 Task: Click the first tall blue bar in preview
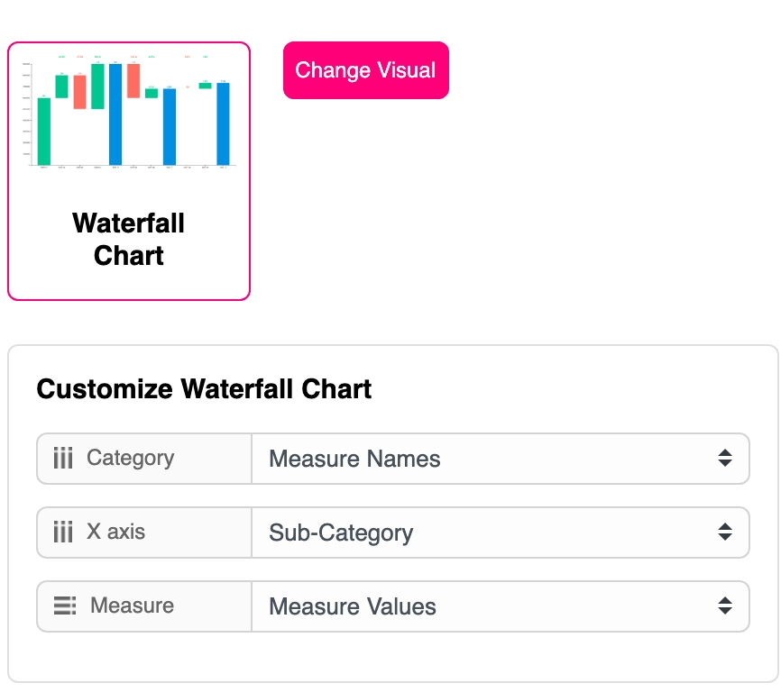(115, 114)
